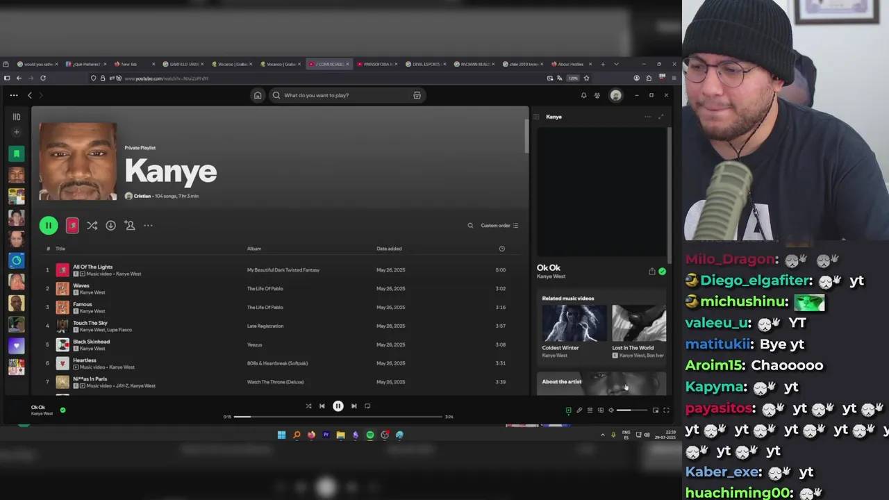Switch to the DEVIL ESPORTS browser tab

click(427, 64)
